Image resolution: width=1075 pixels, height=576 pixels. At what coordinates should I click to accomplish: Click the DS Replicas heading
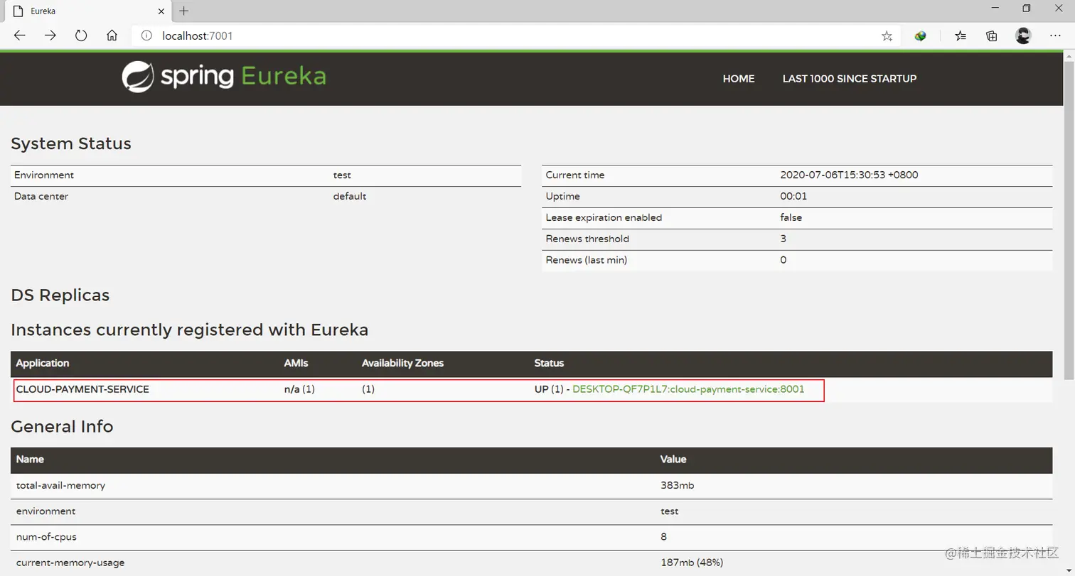60,295
